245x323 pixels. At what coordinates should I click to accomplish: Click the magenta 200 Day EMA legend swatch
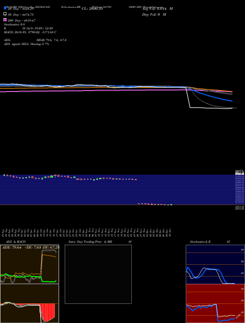tap(5, 20)
